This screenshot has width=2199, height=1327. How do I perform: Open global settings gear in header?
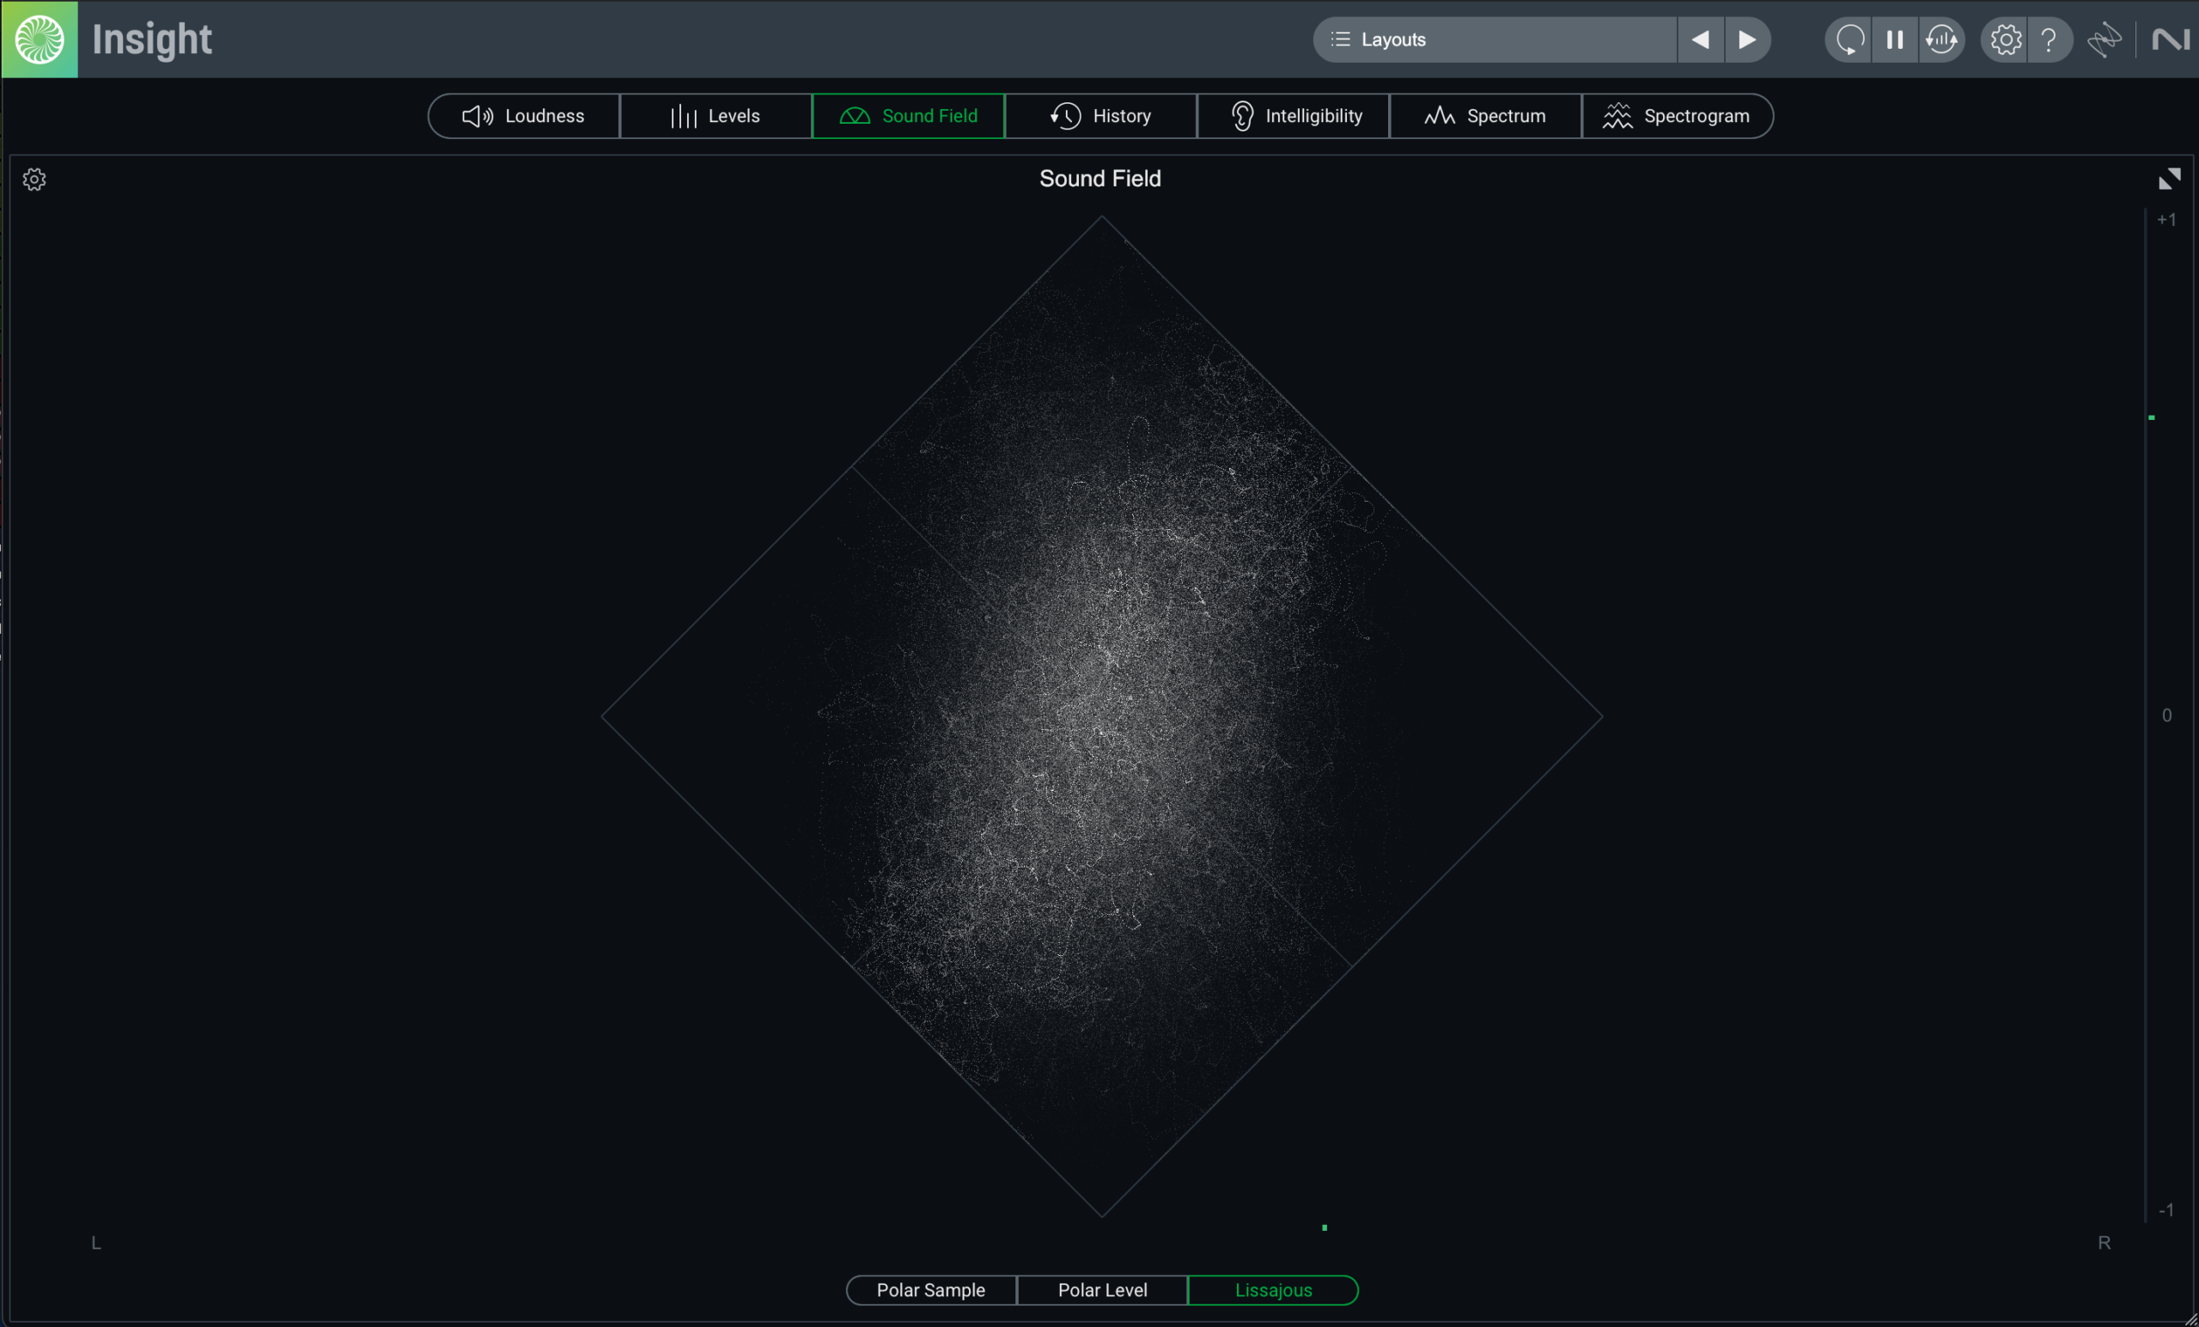[2006, 40]
